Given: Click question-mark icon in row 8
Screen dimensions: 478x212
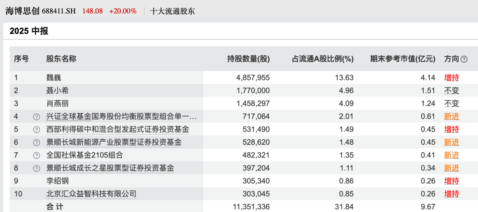Looking at the screenshot, I should [36, 168].
